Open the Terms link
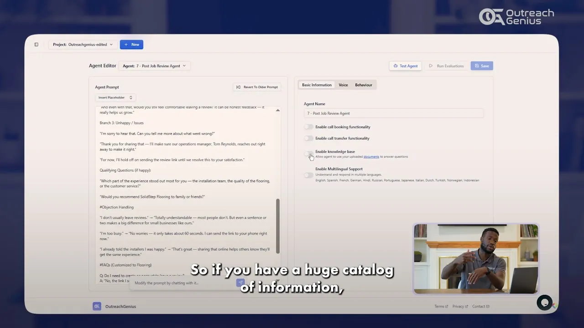 441,307
